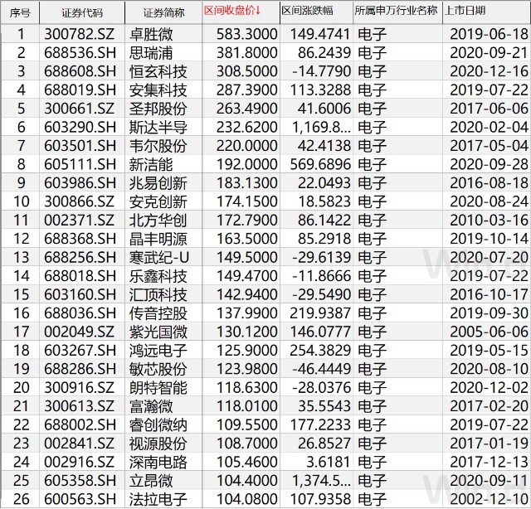Viewport: 531px width, 509px height.
Task: Click the 证券代码 column header
Action: pyautogui.click(x=82, y=13)
